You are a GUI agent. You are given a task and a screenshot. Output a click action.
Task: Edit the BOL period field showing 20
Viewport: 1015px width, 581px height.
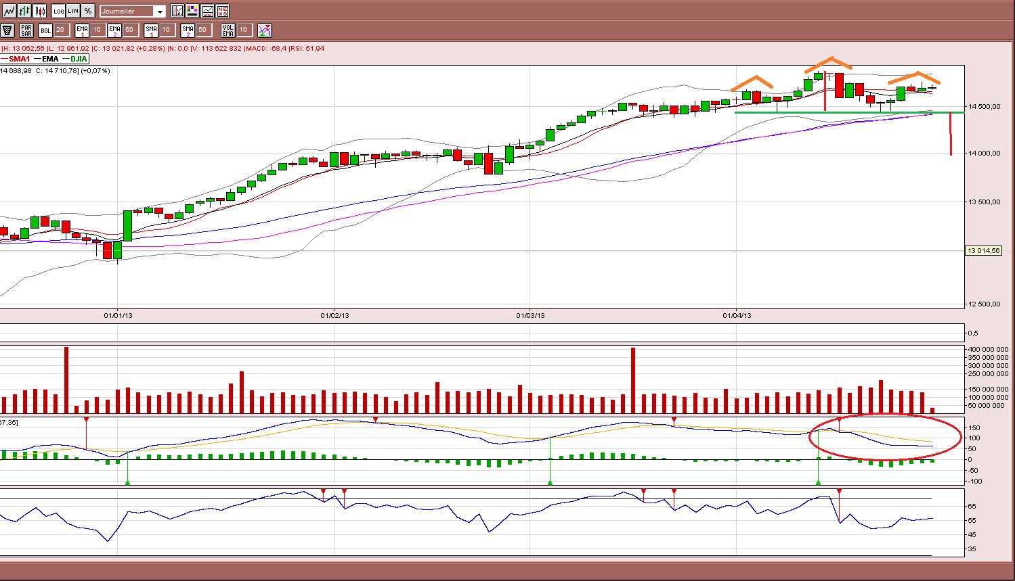[x=61, y=30]
